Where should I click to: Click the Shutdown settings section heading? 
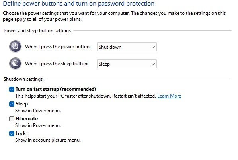[23, 79]
